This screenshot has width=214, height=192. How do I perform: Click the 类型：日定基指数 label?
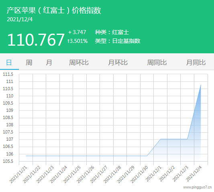click(x=118, y=41)
